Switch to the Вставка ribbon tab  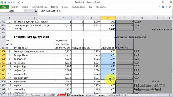[x=25, y=7]
